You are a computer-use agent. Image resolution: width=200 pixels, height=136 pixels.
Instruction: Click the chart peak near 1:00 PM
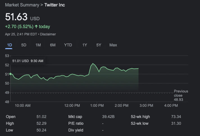click(93, 64)
